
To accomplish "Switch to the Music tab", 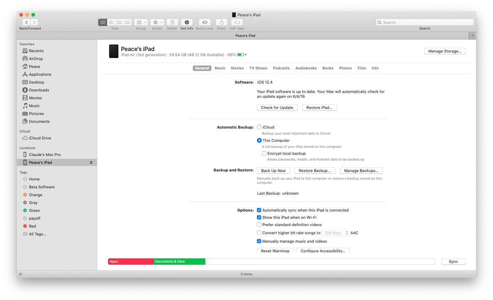I will coord(220,68).
